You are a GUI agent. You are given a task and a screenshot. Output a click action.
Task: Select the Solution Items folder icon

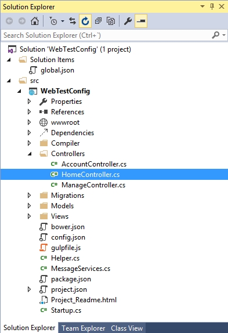point(23,60)
